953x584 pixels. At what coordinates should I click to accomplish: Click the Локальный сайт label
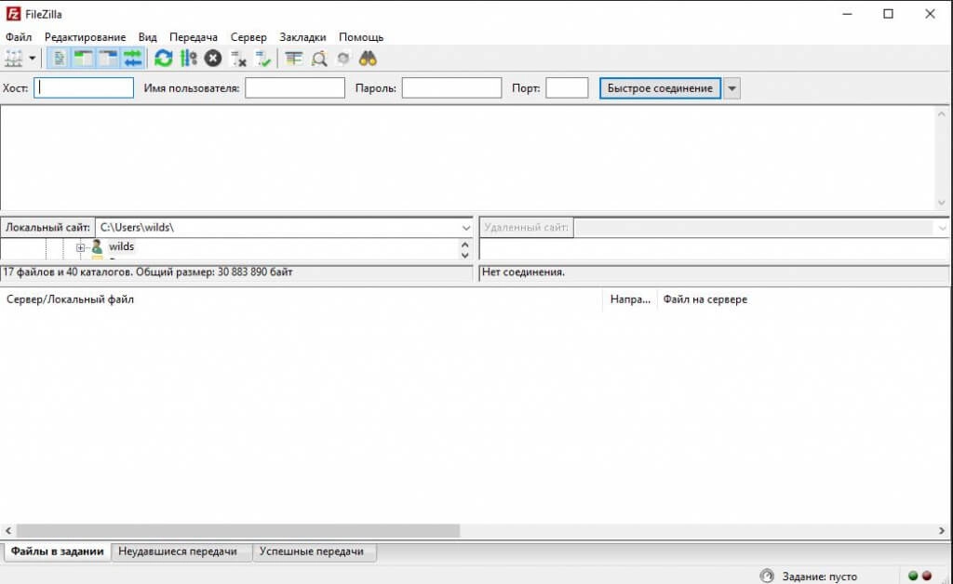tap(48, 228)
